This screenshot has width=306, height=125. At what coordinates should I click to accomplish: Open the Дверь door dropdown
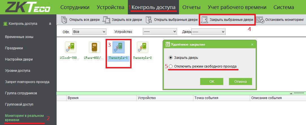tap(208, 32)
